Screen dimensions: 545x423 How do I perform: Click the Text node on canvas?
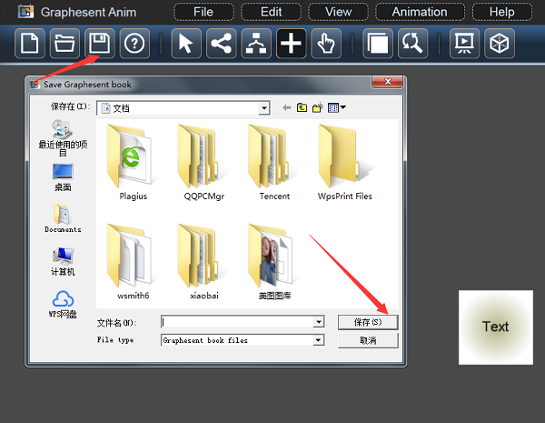(496, 327)
